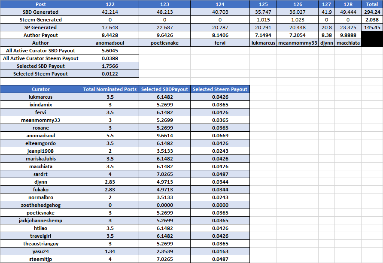Select curator 'mariska.lubis'
383x263 pixels.
click(x=40, y=159)
